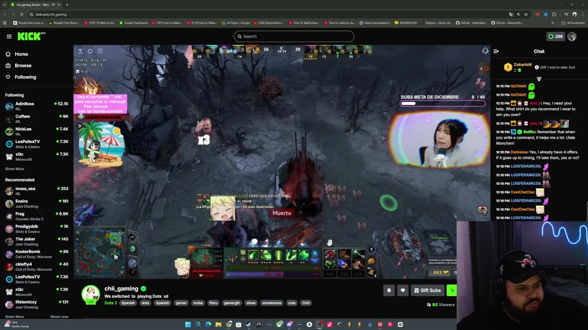The height and width of the screenshot is (330, 588).
Task: Open All Bookmarks folder
Action: [x=573, y=23]
